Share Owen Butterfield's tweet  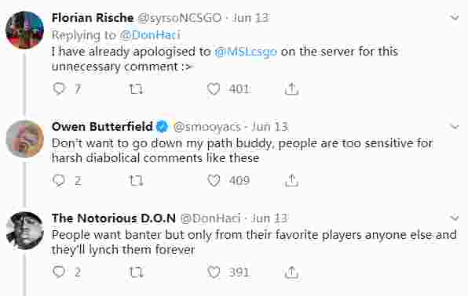pyautogui.click(x=291, y=180)
